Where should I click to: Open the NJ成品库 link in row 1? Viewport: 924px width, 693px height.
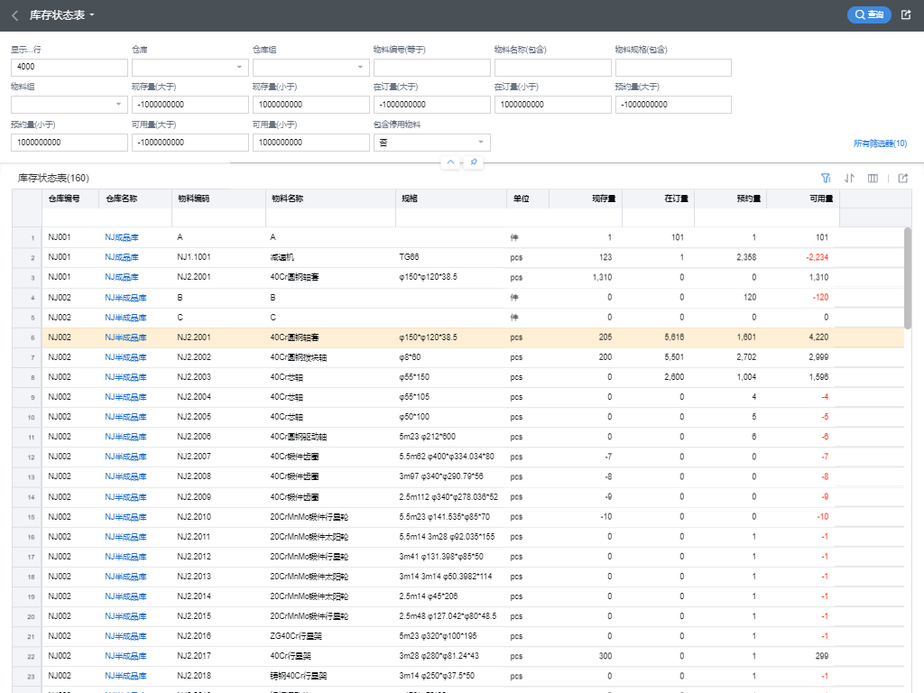[122, 237]
